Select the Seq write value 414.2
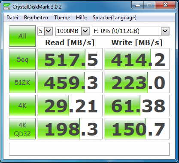The width and height of the screenshot is (179, 163). pyautogui.click(x=137, y=59)
